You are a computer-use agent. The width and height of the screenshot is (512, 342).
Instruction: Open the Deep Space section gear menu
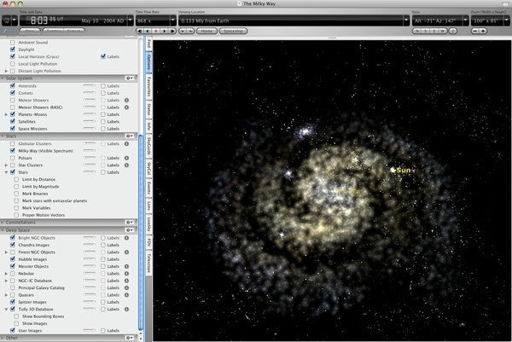click(130, 230)
